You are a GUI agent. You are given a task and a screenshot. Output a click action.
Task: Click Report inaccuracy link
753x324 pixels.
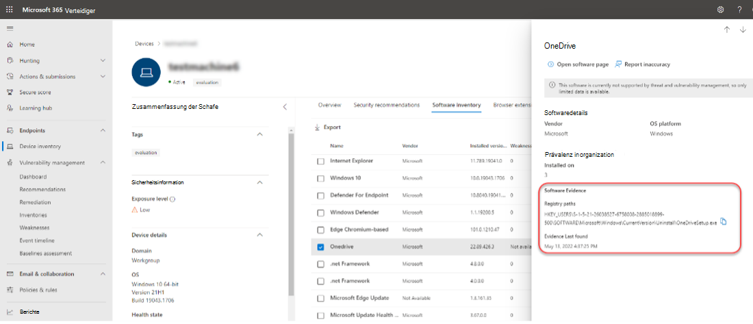647,64
